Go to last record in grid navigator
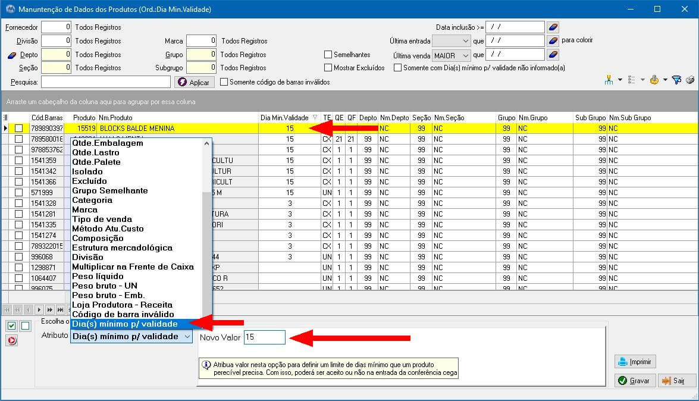The height and width of the screenshot is (401, 699). point(60,309)
